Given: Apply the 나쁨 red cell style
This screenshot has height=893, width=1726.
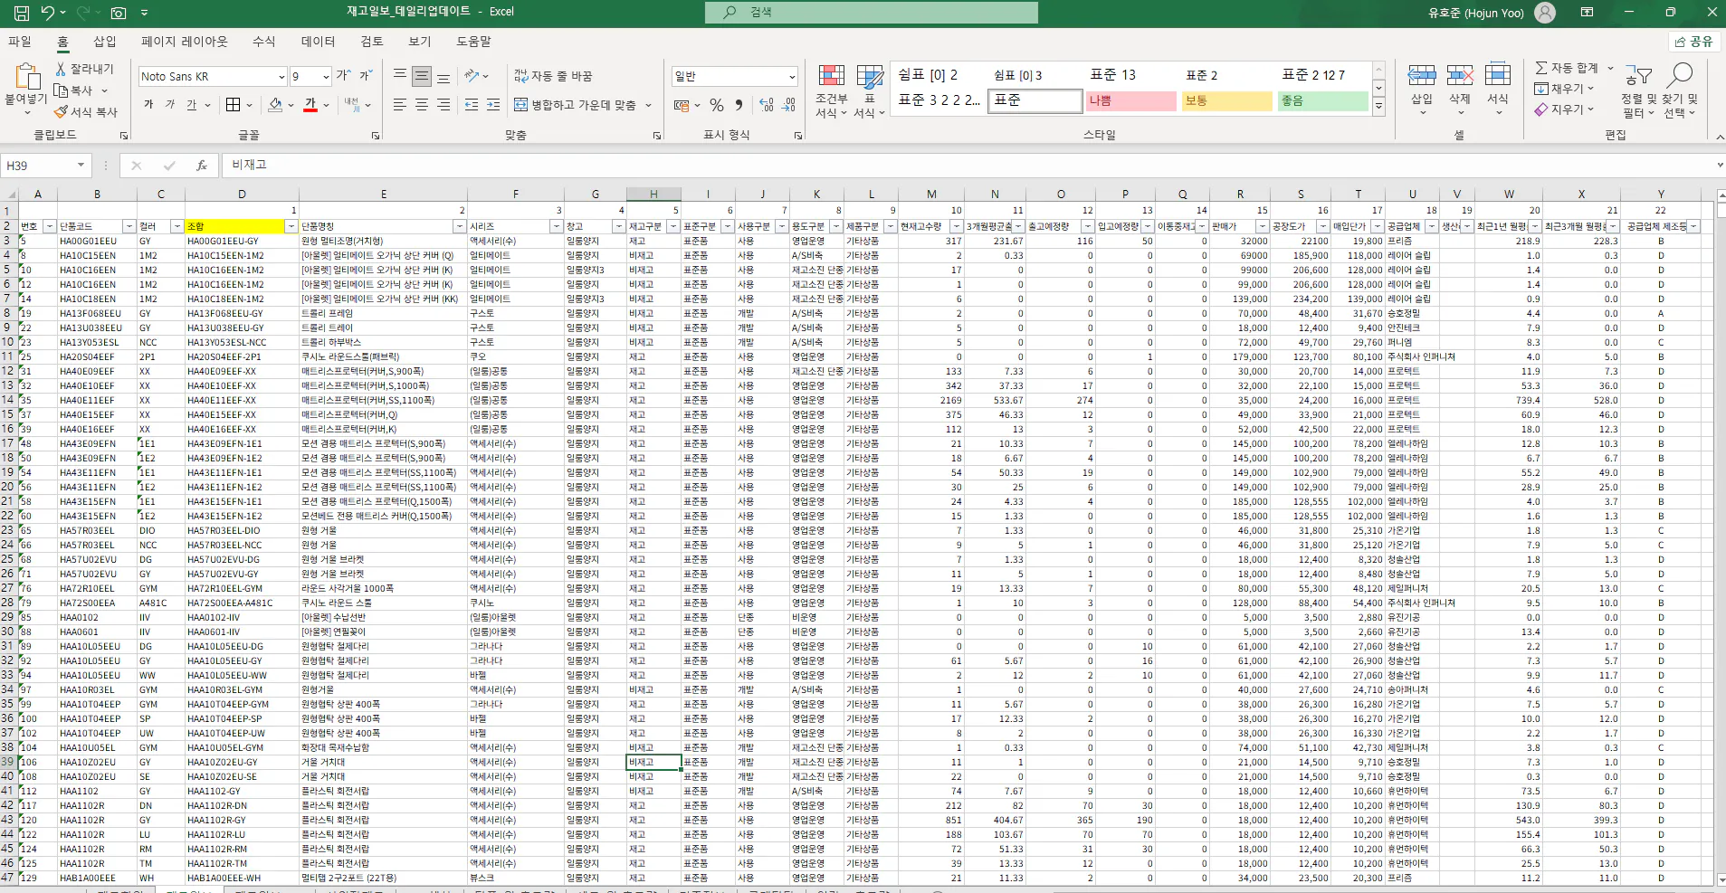Looking at the screenshot, I should 1130,101.
